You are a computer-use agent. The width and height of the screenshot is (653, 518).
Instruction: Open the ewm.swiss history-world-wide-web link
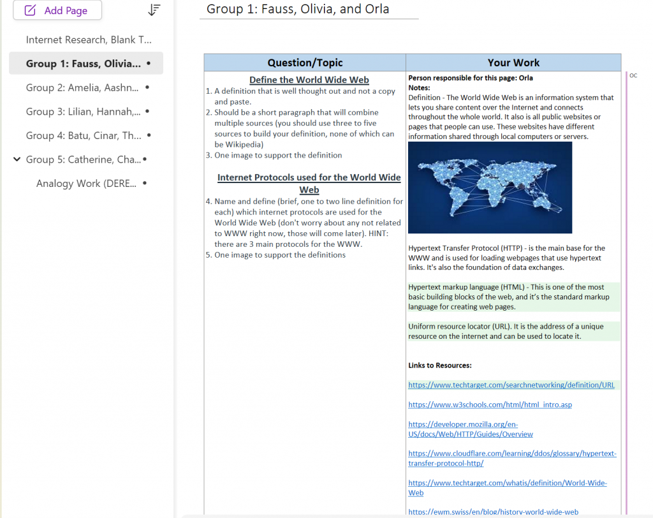click(x=493, y=512)
